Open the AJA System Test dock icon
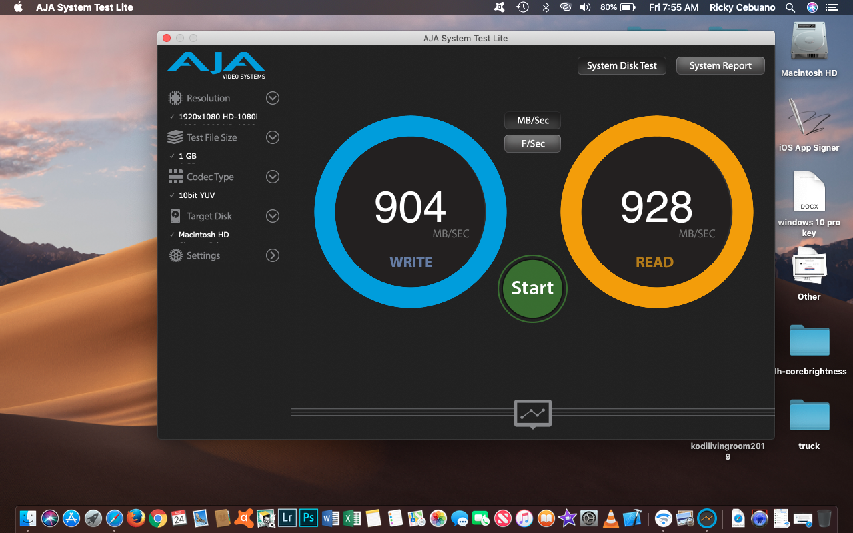Screen dimensions: 853x533 706,518
